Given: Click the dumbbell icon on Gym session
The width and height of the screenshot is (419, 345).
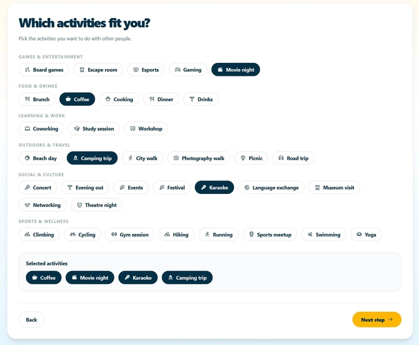Looking at the screenshot, I should click(x=114, y=235).
